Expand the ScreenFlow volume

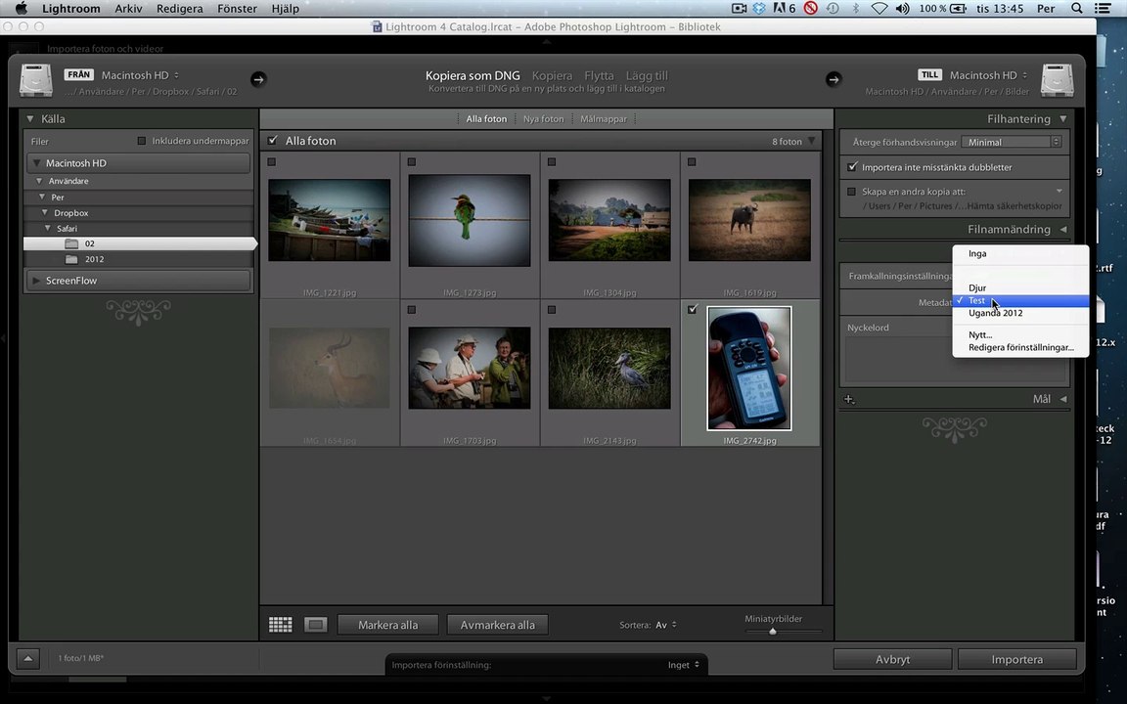coord(36,281)
